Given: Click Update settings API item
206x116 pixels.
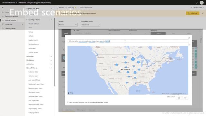Looking at the screenshot, I should pyautogui.click(x=34, y=24).
